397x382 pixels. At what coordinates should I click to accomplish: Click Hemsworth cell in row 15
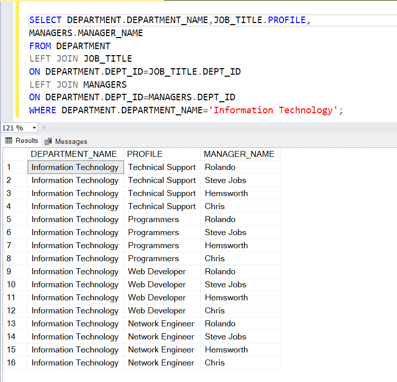(240, 349)
